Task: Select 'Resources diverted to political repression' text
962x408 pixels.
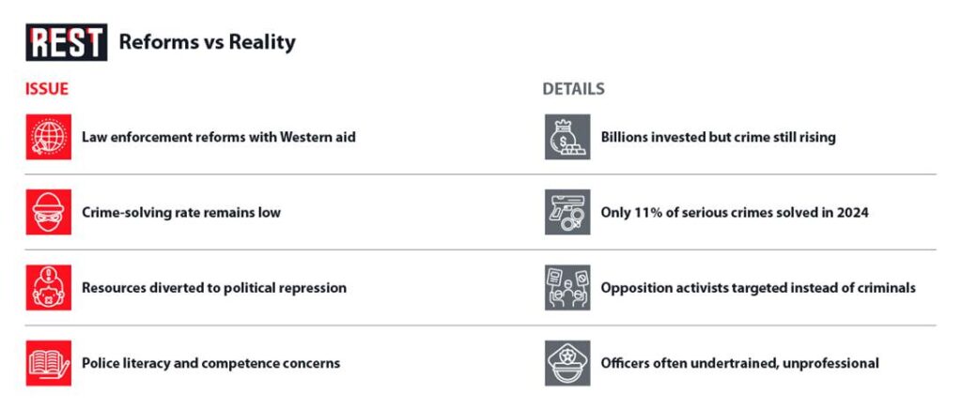Action: [x=214, y=287]
